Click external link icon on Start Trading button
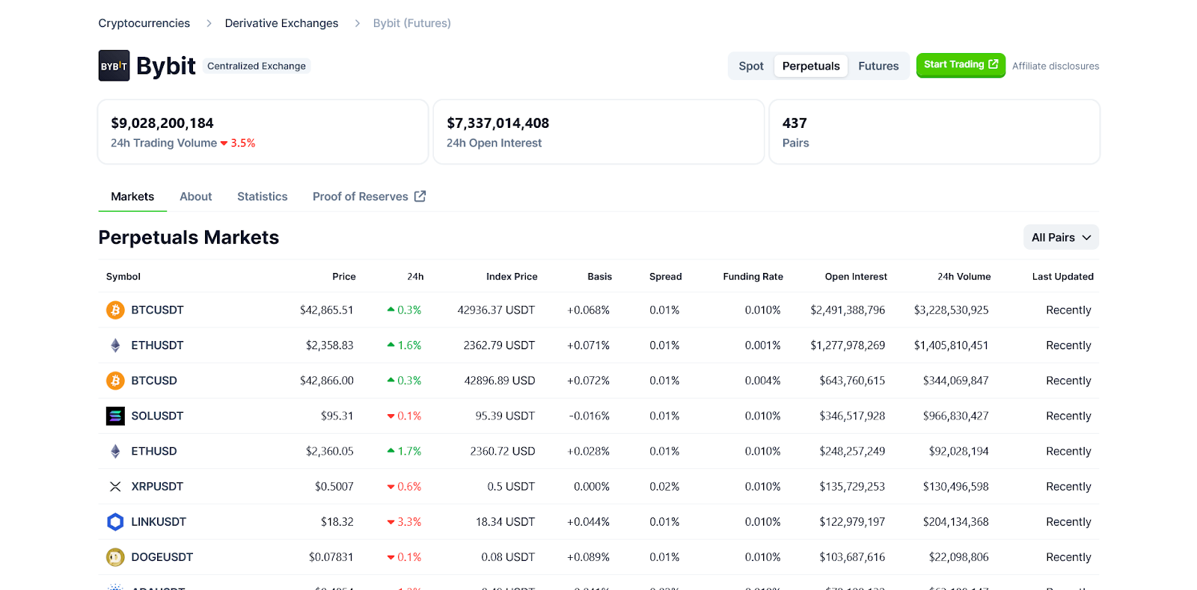Screen dimensions: 1197x590 coord(994,64)
